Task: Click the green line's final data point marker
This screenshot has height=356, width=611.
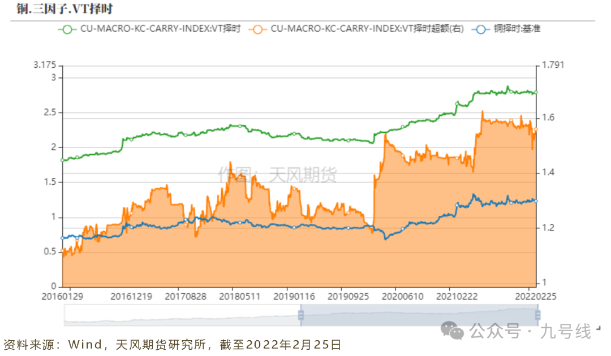Action: pyautogui.click(x=535, y=93)
